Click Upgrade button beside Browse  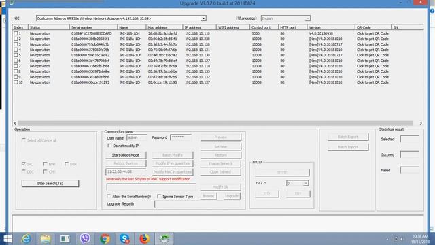pos(232,196)
